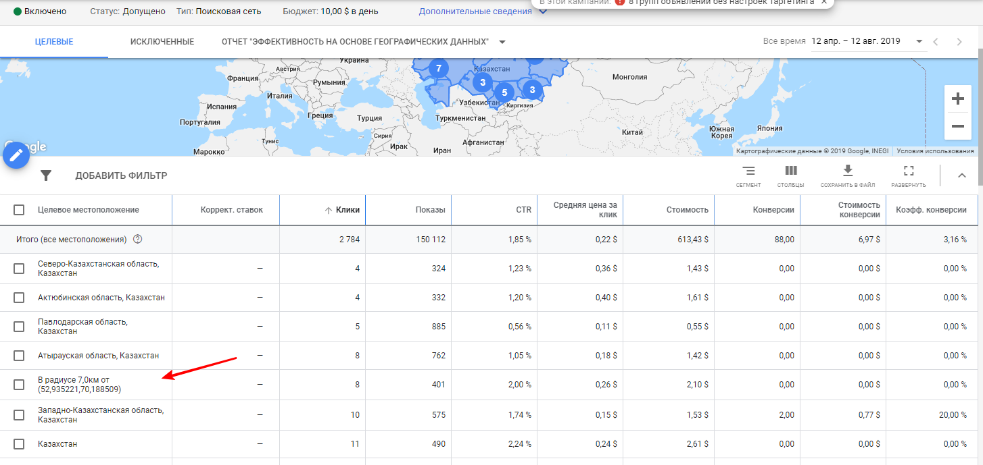The width and height of the screenshot is (983, 465).
Task: Collapse the table chart with chevron up
Action: pyautogui.click(x=962, y=175)
